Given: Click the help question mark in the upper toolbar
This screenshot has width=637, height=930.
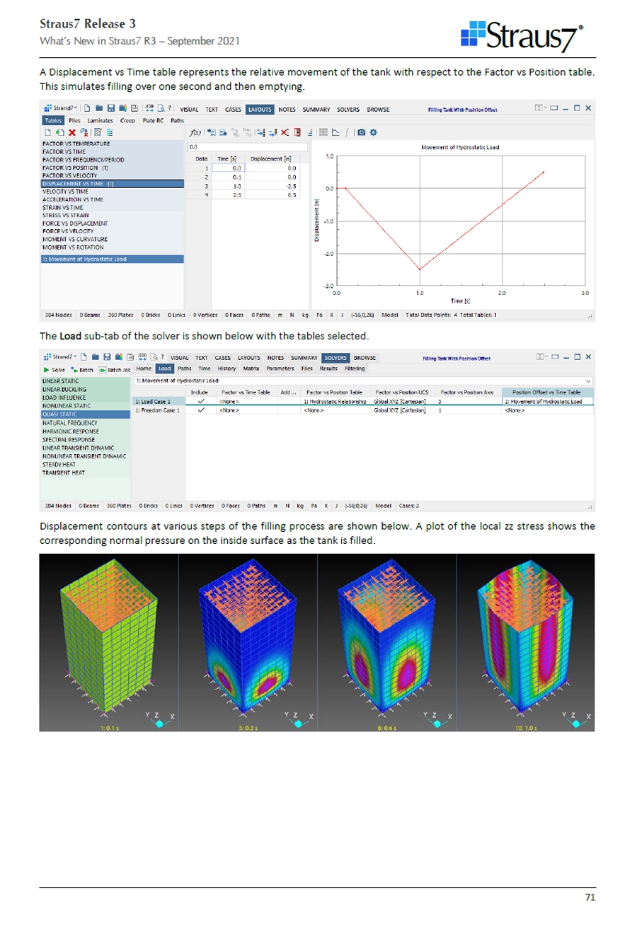Looking at the screenshot, I should click(170, 110).
